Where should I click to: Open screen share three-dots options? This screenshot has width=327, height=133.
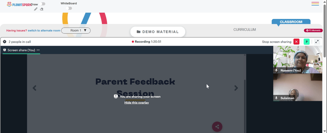pyautogui.click(x=38, y=50)
